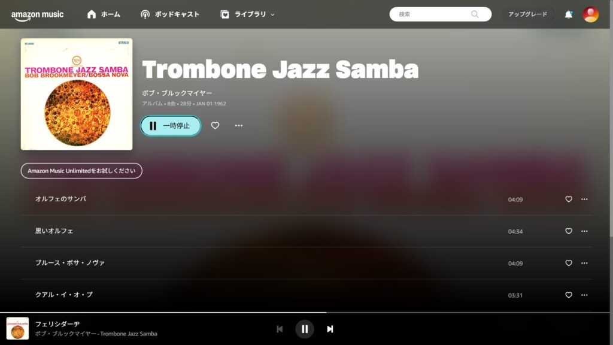The height and width of the screenshot is (345, 613).
Task: Open more options for ブルース・ボサ・ノヴァ
Action: point(584,264)
